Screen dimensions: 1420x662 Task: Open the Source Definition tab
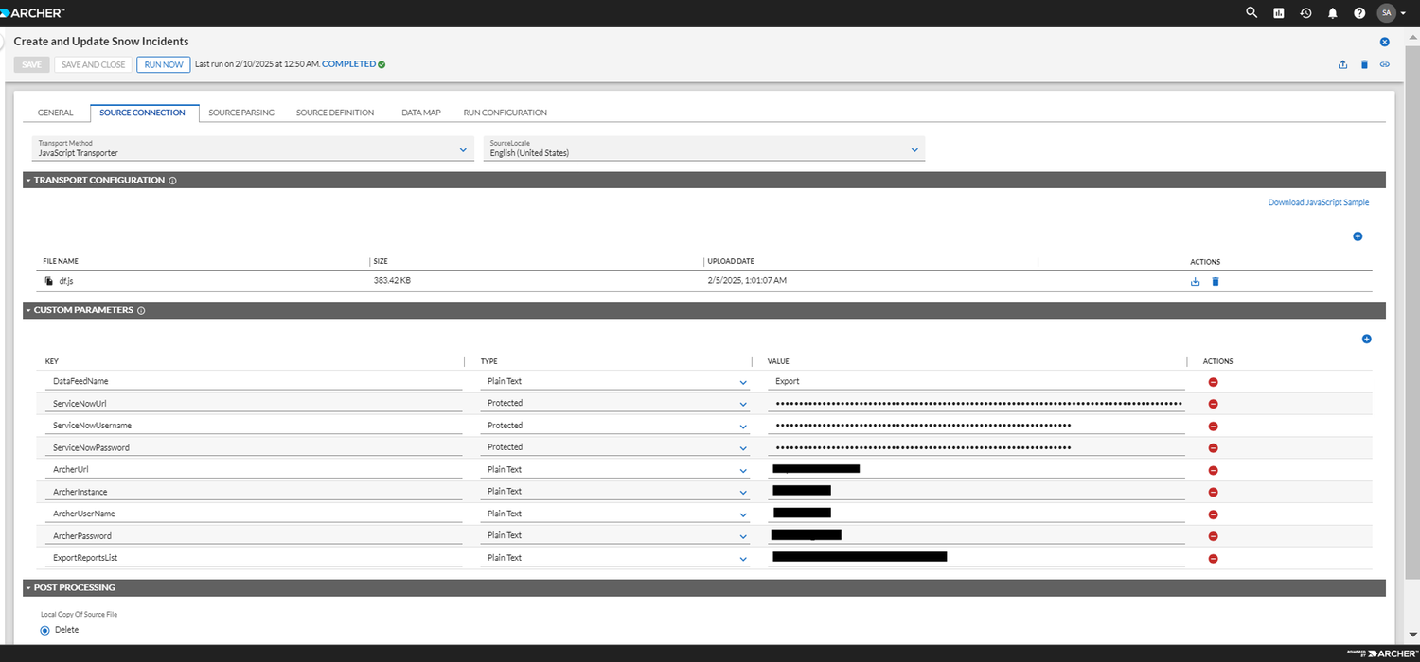pyautogui.click(x=335, y=113)
